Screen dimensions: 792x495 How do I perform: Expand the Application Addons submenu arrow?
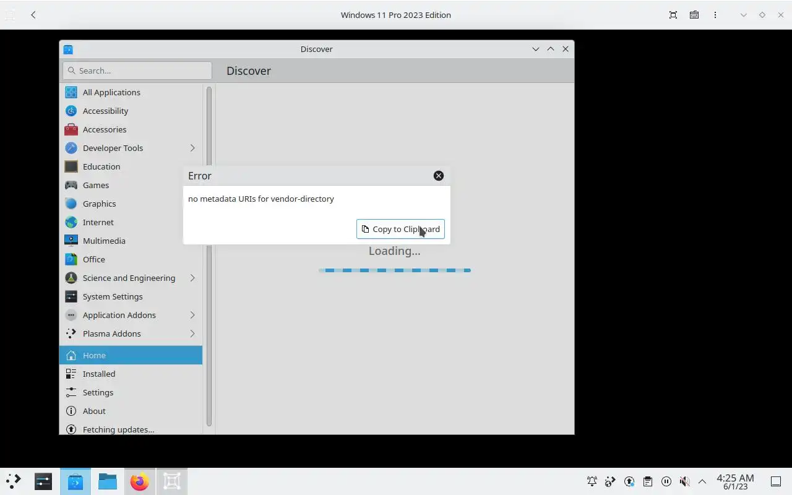pos(192,315)
